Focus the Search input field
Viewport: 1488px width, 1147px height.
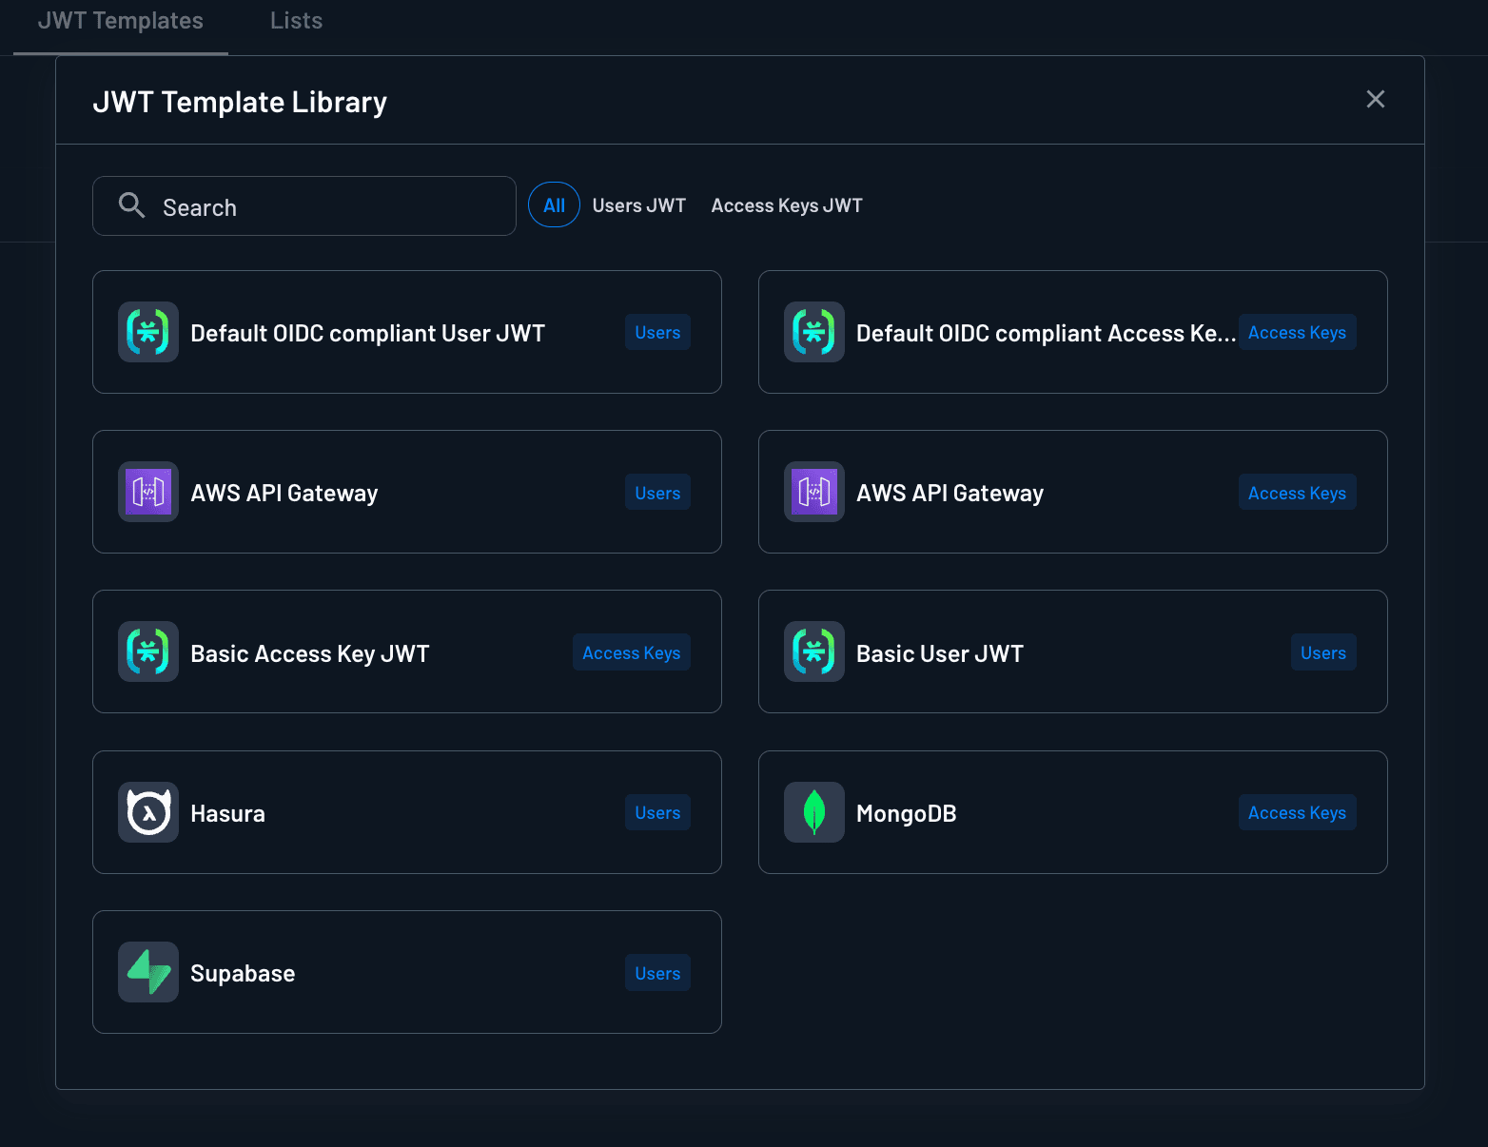tap(304, 205)
